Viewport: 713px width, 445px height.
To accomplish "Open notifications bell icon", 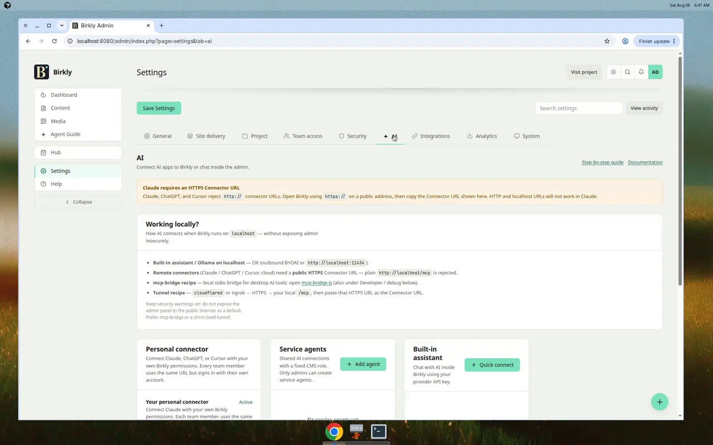I will click(x=641, y=72).
